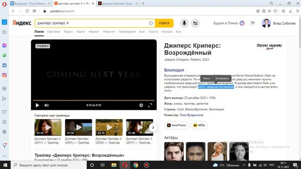Play the trailer video
Screen dimensions: 301x169
click(37, 105)
